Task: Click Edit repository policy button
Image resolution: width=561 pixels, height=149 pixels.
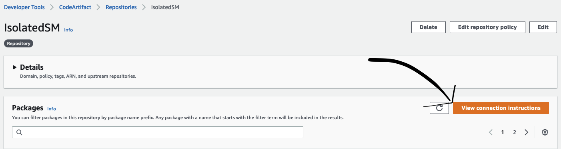Action: (487, 27)
